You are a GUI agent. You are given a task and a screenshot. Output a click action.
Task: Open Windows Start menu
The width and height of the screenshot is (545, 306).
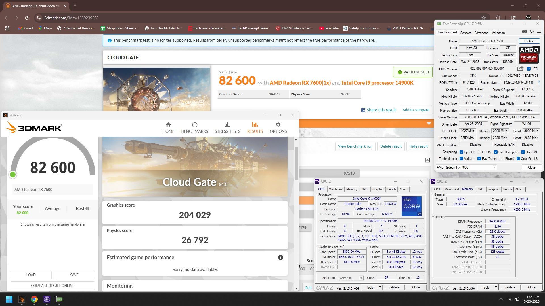coord(9,299)
